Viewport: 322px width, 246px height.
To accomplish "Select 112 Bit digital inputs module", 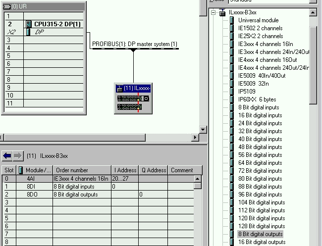I will click(262, 210).
